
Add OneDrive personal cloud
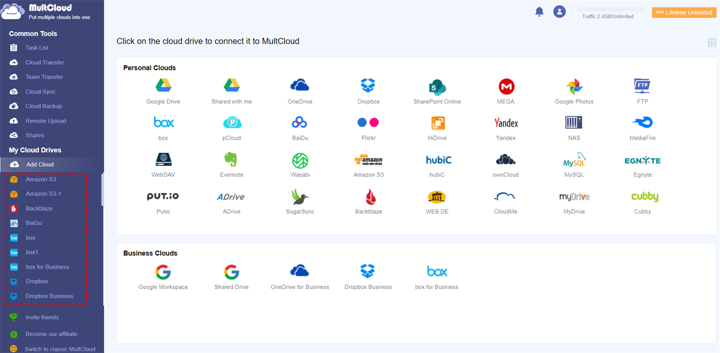[300, 92]
